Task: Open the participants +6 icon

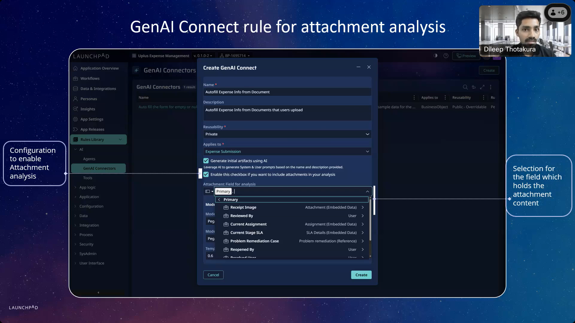Action: pyautogui.click(x=557, y=13)
